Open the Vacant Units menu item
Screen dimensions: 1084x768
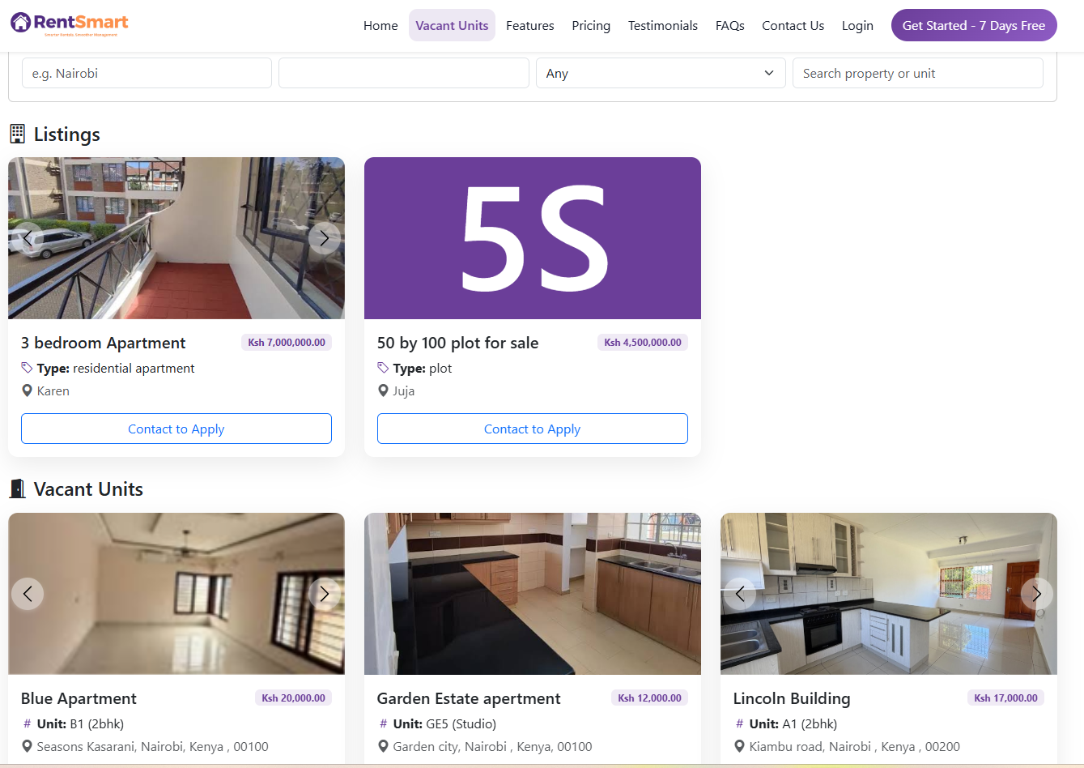pos(452,25)
